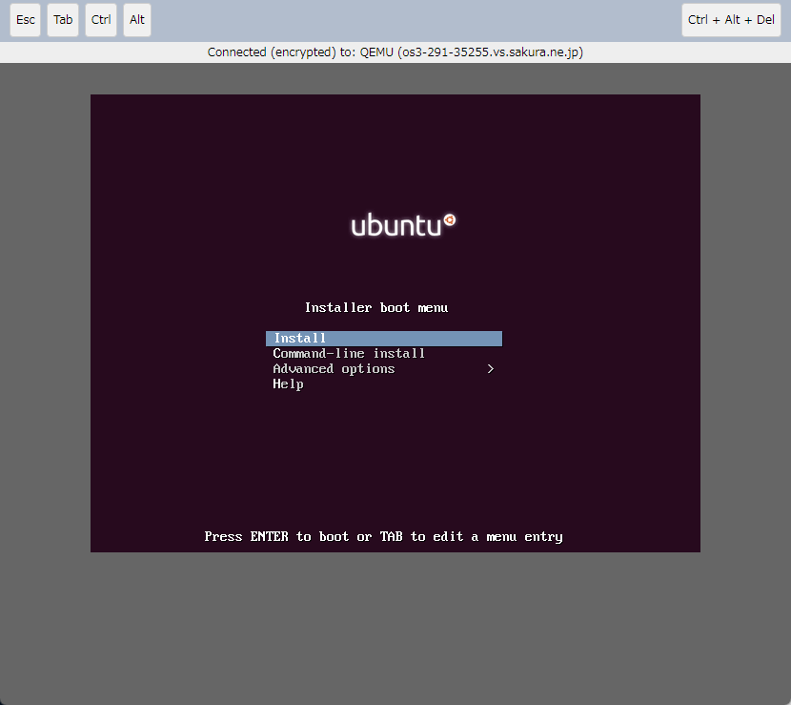The height and width of the screenshot is (705, 791).
Task: Click the ubuntu logo
Action: [403, 225]
